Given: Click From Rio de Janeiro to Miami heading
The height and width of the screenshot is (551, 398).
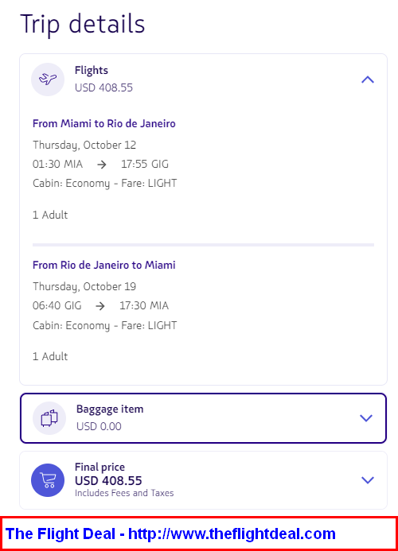Looking at the screenshot, I should tap(104, 265).
